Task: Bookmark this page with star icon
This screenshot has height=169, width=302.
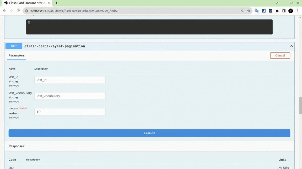Action: click(x=249, y=11)
